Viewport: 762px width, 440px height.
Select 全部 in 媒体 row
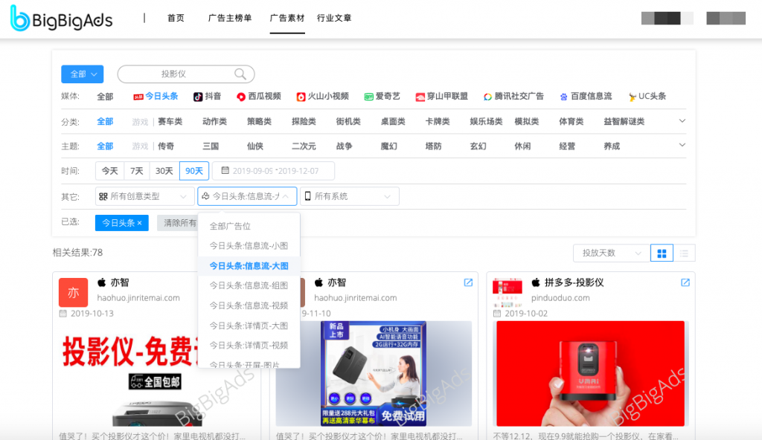click(105, 97)
